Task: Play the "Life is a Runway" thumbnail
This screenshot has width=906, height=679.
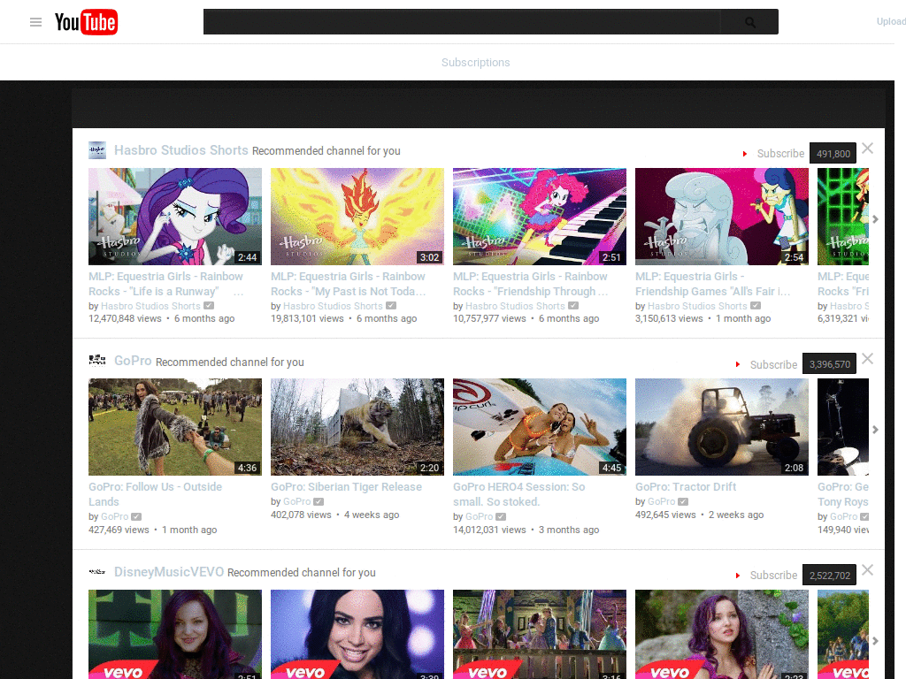Action: coord(175,217)
